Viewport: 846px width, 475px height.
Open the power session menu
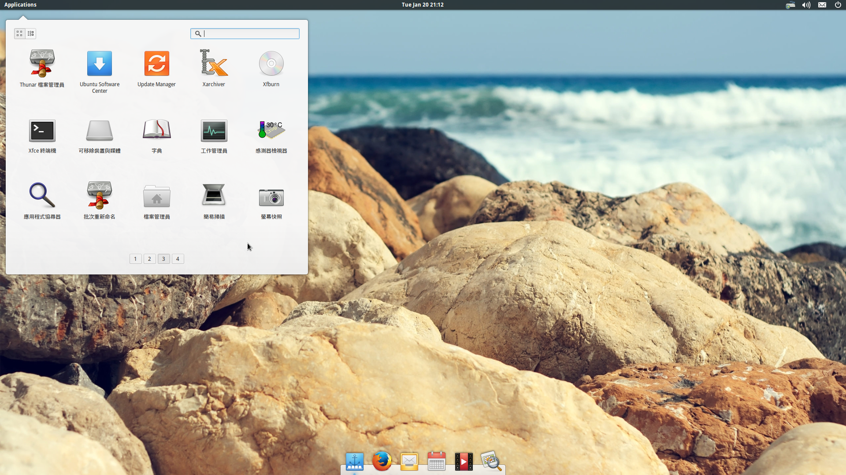tap(838, 5)
